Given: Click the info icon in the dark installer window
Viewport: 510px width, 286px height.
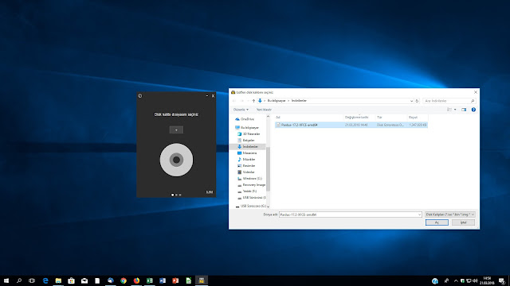Looking at the screenshot, I should [140, 96].
